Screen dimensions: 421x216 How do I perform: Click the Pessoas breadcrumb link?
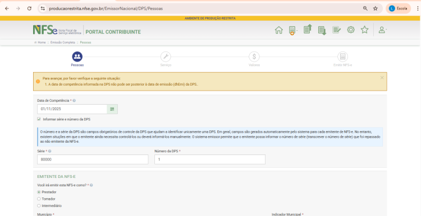(x=85, y=43)
